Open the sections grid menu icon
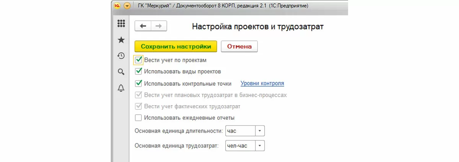The height and width of the screenshot is (162, 459). (x=121, y=23)
